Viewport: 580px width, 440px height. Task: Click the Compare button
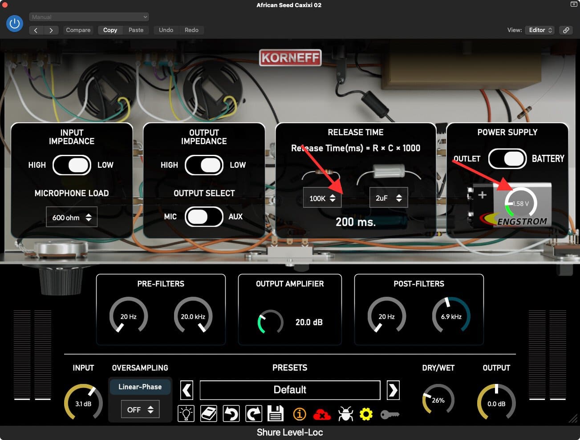click(x=78, y=30)
